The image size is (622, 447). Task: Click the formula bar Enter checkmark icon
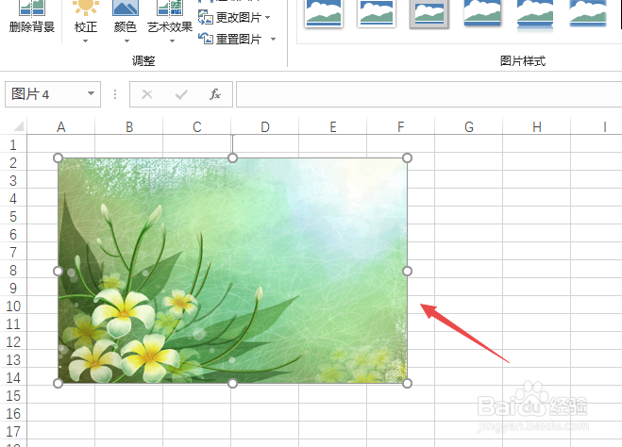point(181,94)
